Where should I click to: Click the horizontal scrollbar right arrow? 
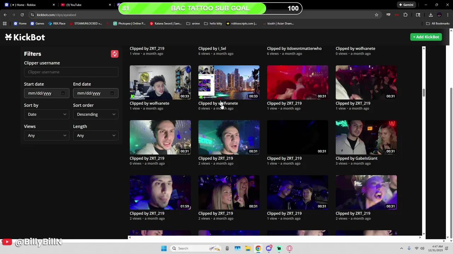point(420,237)
